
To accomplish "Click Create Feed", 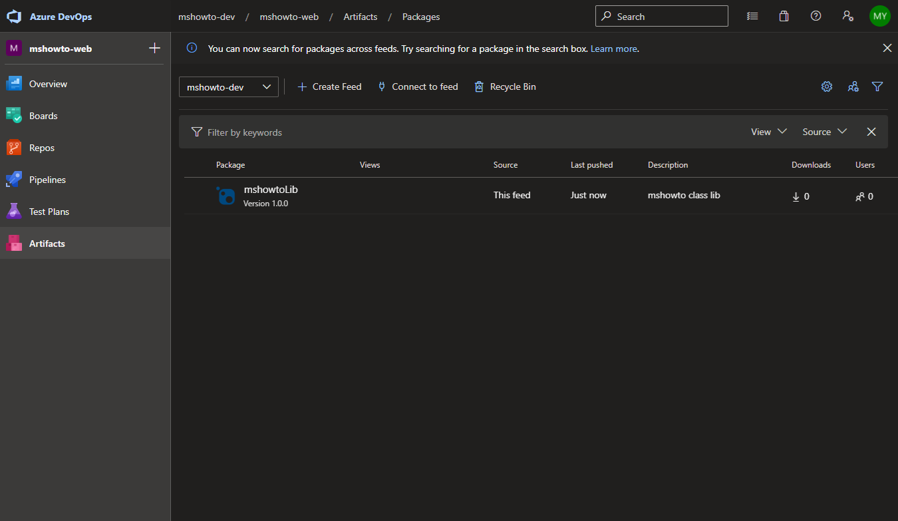I will click(x=329, y=87).
